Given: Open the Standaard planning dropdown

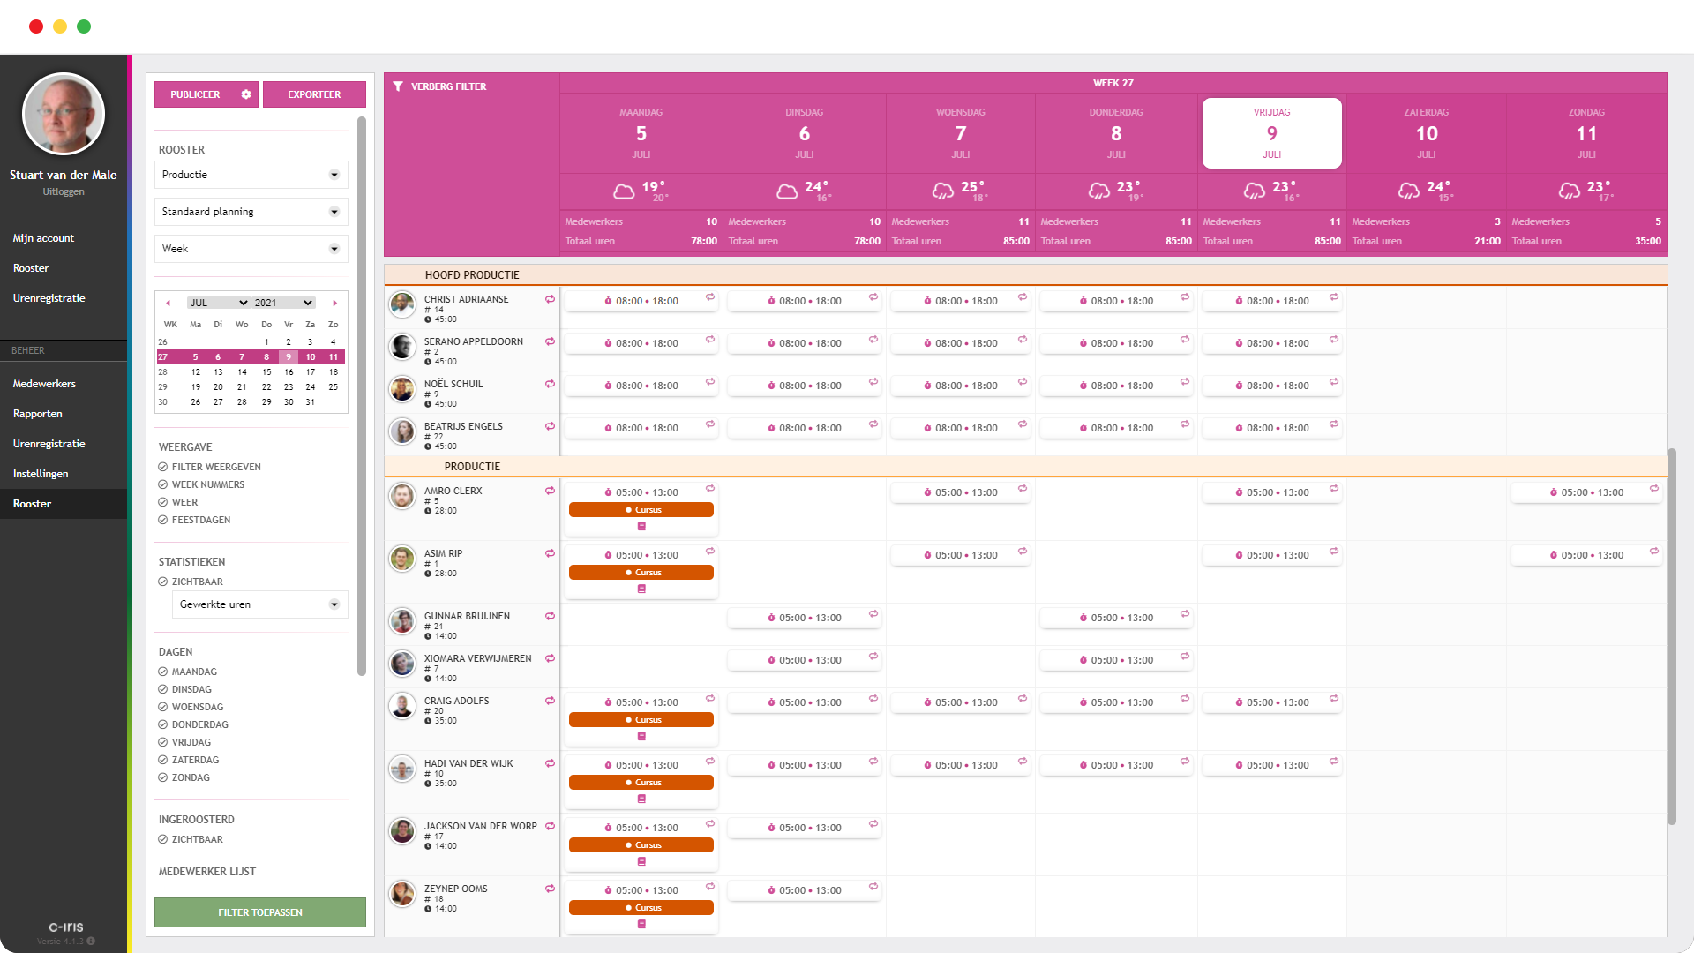Looking at the screenshot, I should tap(251, 212).
